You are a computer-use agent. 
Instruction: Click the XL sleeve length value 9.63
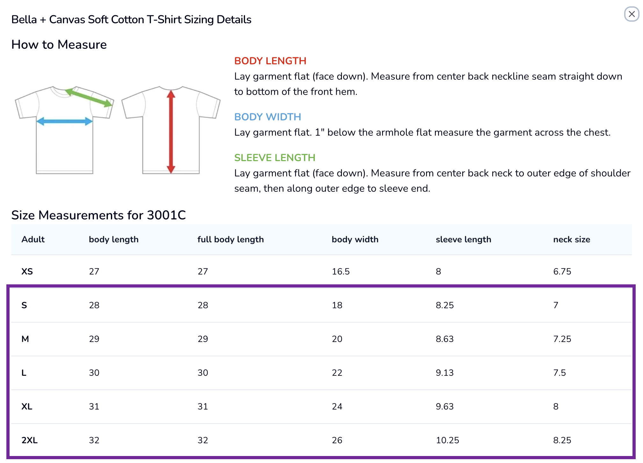click(x=444, y=406)
